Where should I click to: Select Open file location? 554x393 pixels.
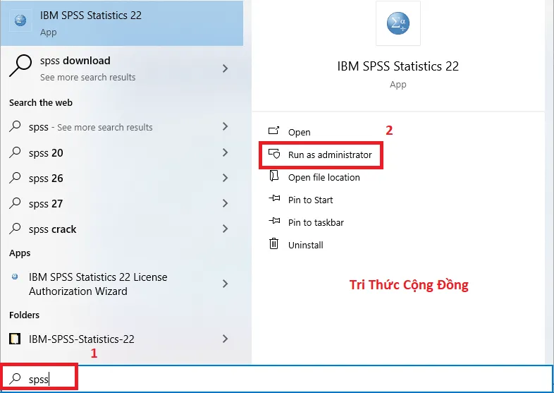coord(324,177)
